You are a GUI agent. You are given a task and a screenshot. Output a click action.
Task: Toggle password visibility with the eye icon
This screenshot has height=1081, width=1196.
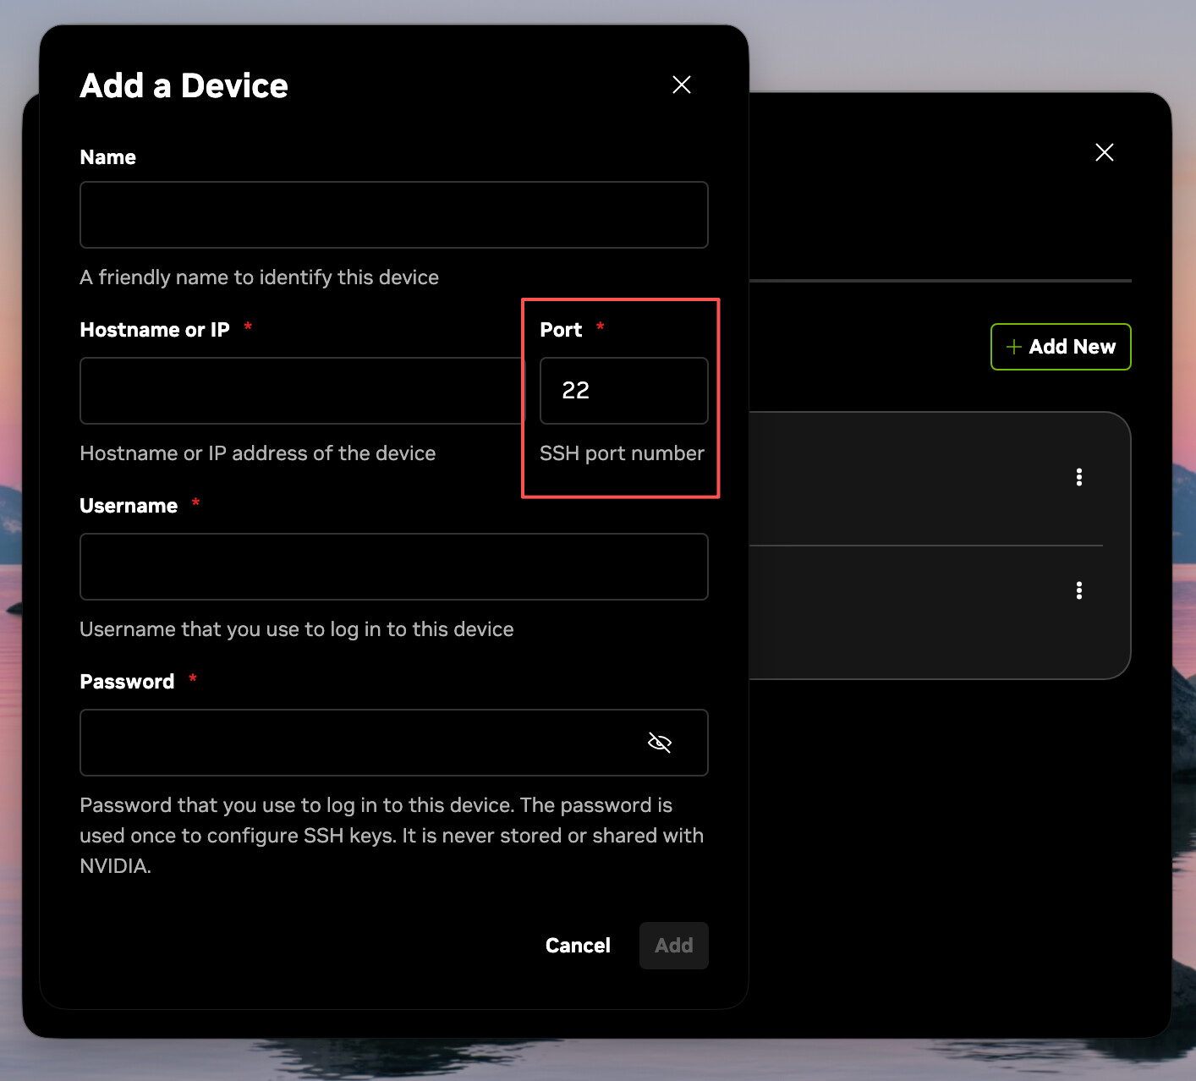(x=659, y=743)
